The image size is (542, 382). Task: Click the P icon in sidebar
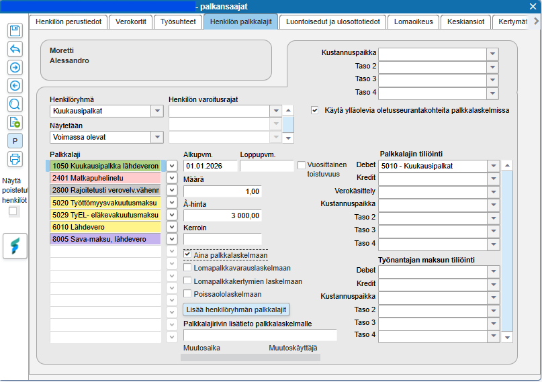(x=15, y=141)
